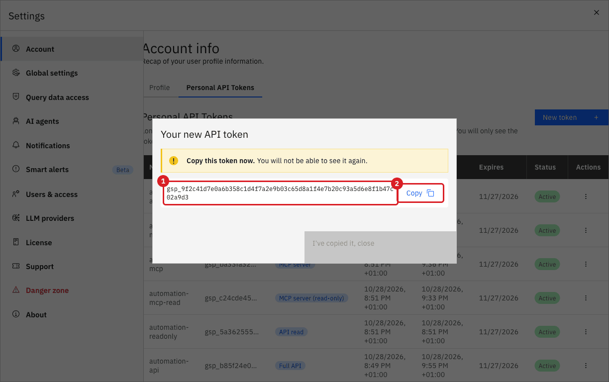Switch to Personal API Tokens tab
The height and width of the screenshot is (382, 609).
pos(220,88)
